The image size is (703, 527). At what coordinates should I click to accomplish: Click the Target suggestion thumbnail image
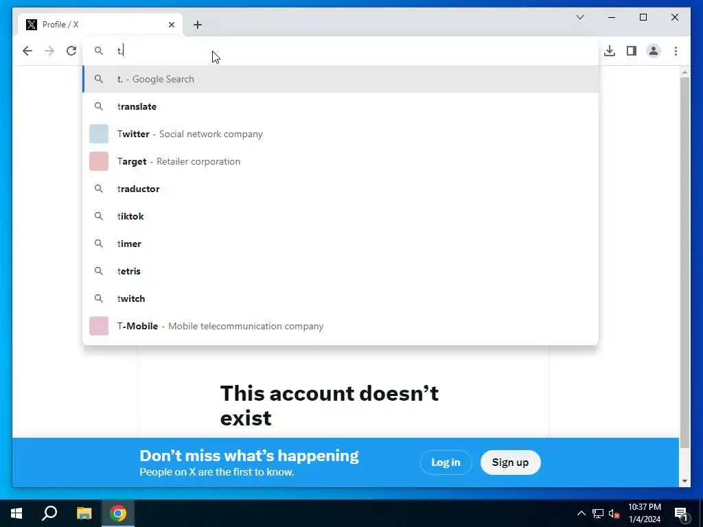click(x=99, y=161)
